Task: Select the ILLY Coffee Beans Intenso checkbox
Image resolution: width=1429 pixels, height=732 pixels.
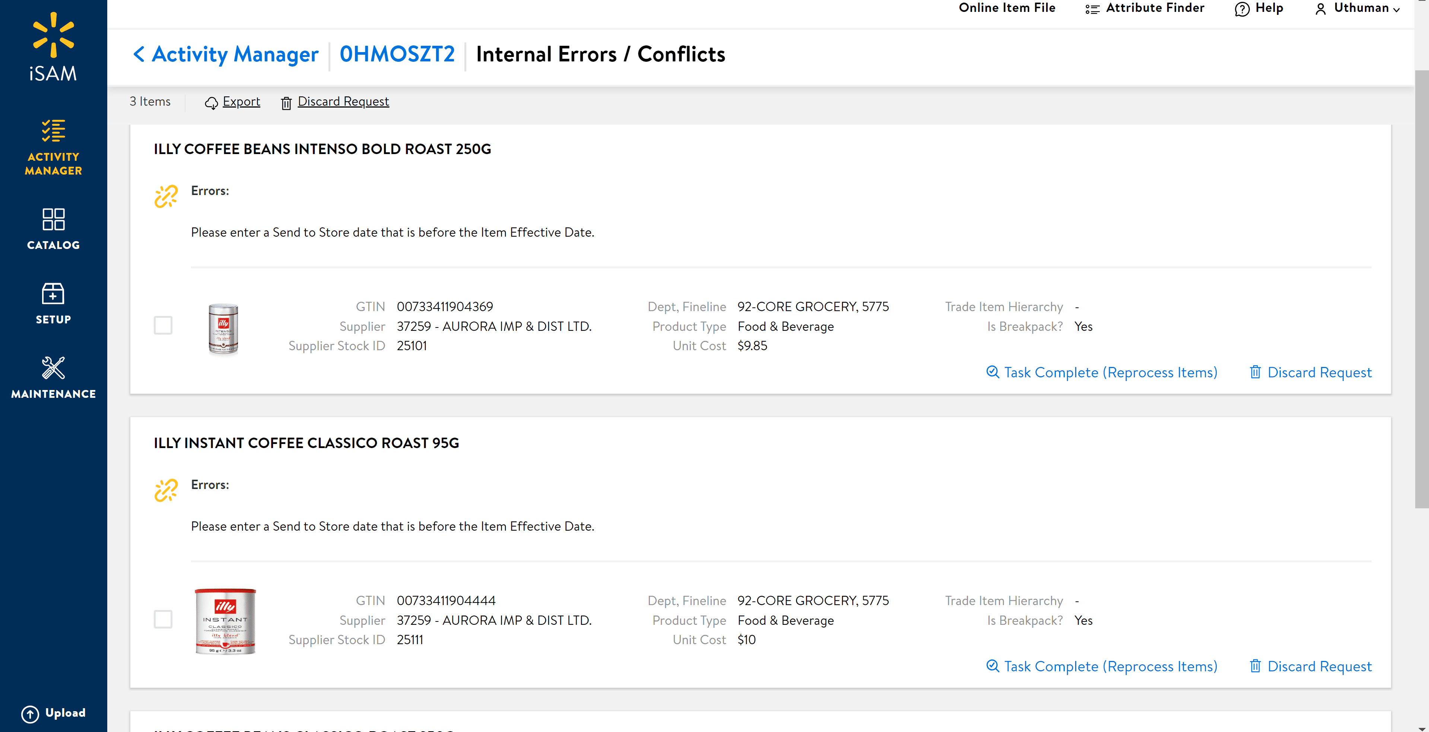Action: pos(163,325)
